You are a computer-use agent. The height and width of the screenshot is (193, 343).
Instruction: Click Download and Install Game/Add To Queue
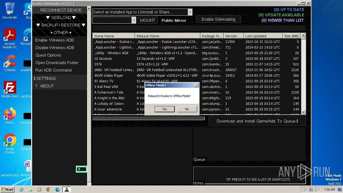(257, 121)
